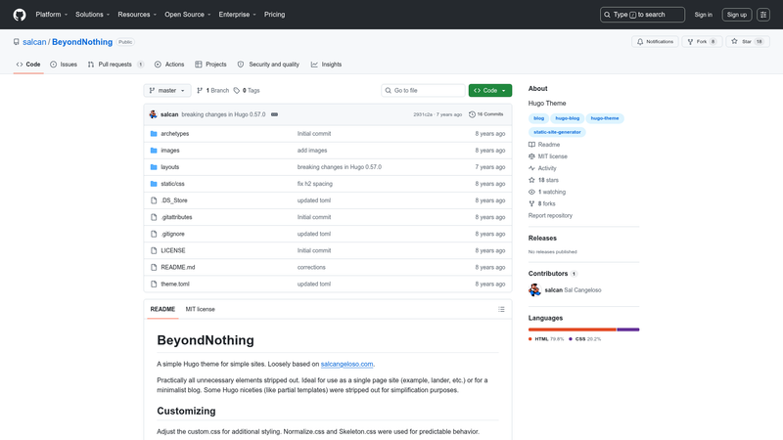Switch to the Actions tab
Image resolution: width=783 pixels, height=440 pixels.
point(169,65)
